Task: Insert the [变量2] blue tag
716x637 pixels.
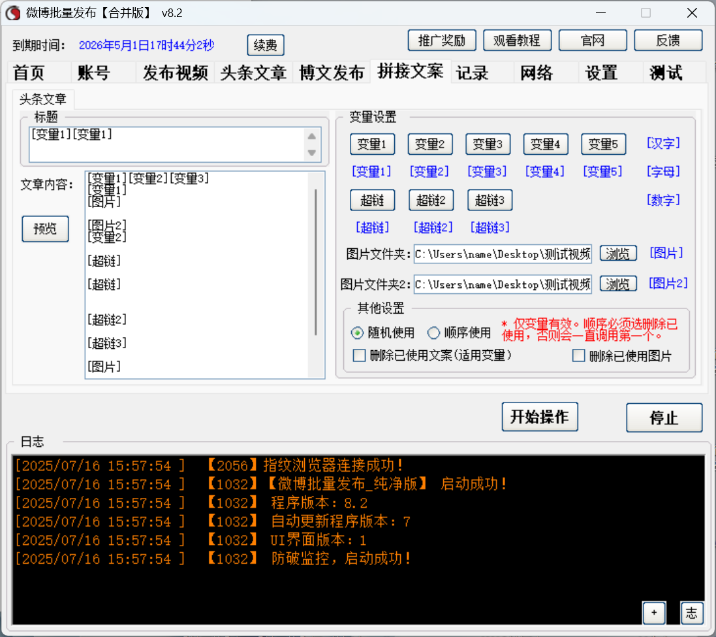Action: pos(429,172)
